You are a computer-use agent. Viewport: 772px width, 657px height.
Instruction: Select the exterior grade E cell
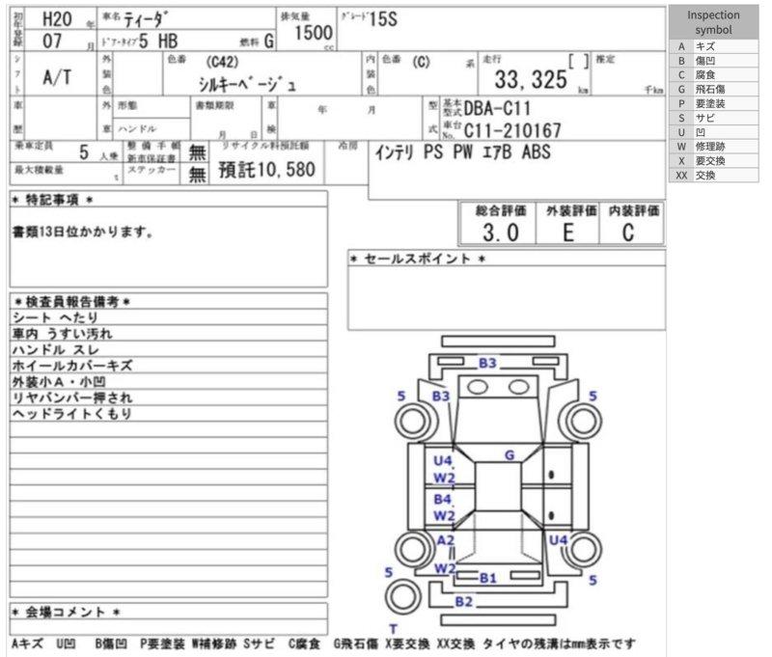568,232
